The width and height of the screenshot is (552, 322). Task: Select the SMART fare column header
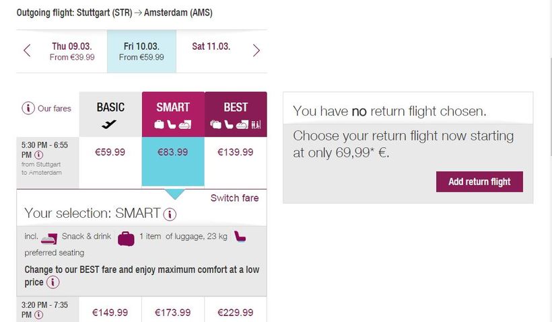[172, 114]
